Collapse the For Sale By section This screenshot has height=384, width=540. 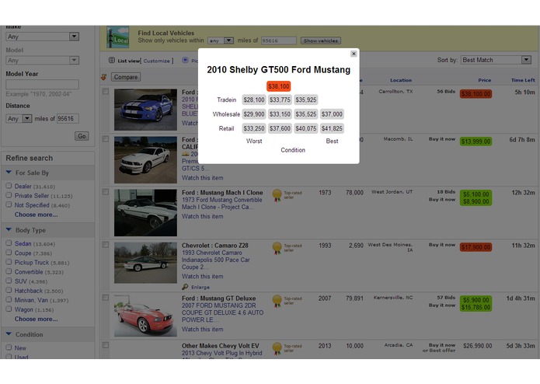pos(9,173)
